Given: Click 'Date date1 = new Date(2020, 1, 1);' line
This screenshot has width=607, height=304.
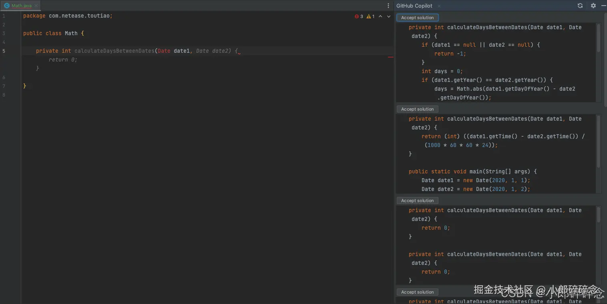Looking at the screenshot, I should click(476, 180).
